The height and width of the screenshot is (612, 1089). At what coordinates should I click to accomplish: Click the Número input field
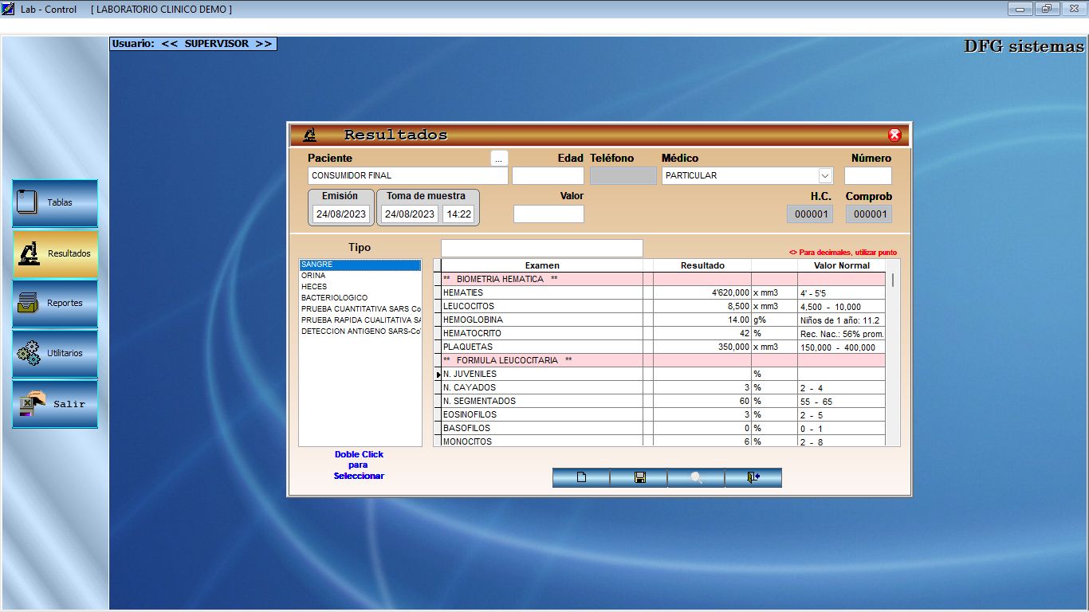(x=868, y=175)
